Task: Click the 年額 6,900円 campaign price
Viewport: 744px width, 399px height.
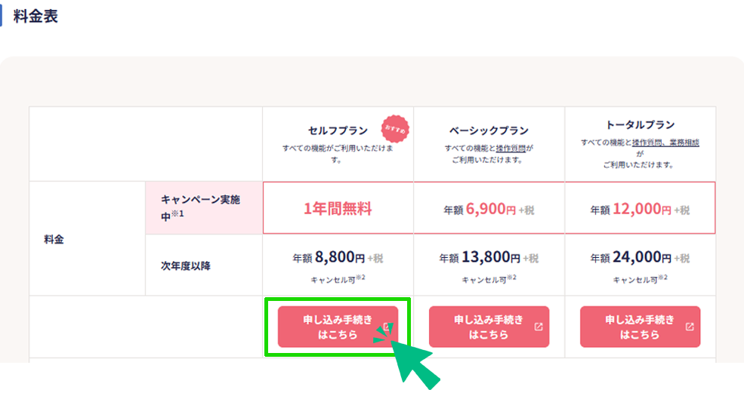Action: pyautogui.click(x=489, y=209)
